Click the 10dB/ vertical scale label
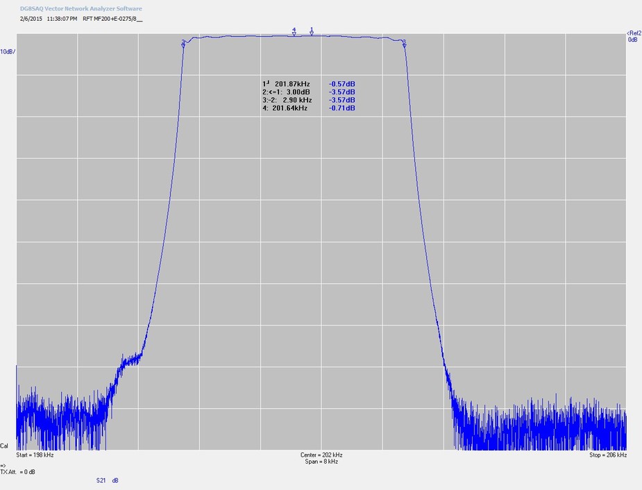The image size is (642, 490). point(8,52)
